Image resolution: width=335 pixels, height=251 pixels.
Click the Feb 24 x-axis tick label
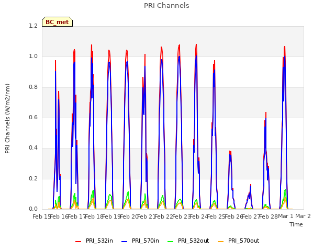coord(199,216)
